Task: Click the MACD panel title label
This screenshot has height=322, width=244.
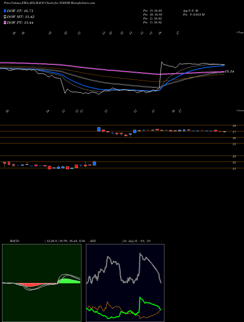Action: (x=15, y=241)
